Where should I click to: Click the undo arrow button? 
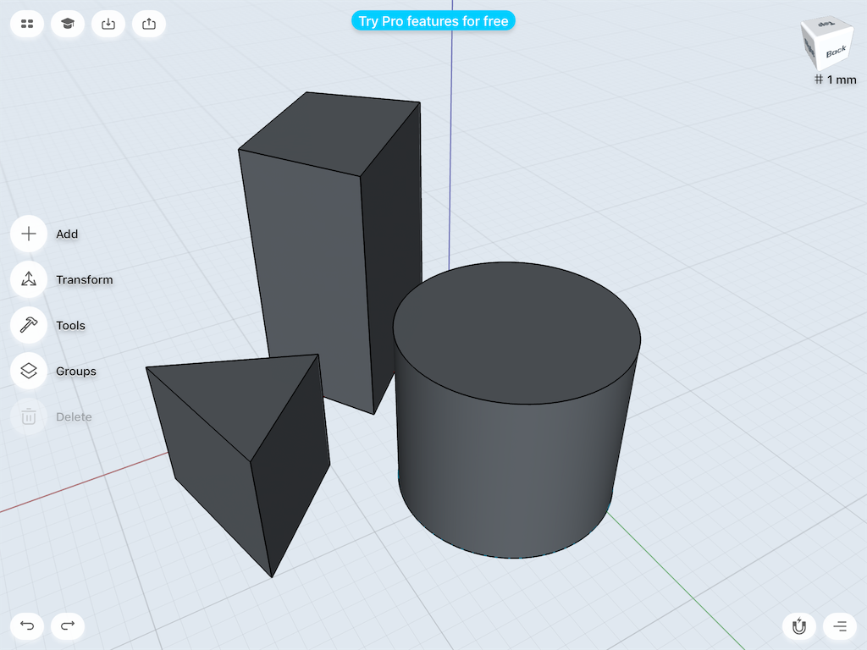click(27, 625)
